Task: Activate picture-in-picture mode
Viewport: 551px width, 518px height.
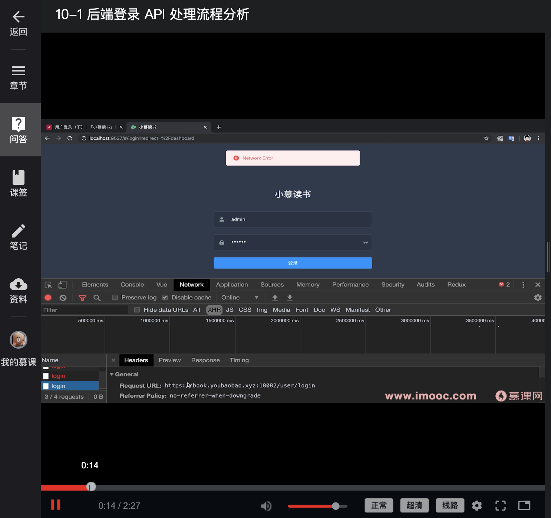Action: (524, 505)
